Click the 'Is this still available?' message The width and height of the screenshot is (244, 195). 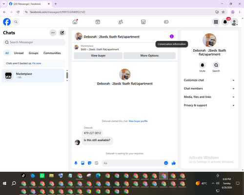click(x=97, y=140)
